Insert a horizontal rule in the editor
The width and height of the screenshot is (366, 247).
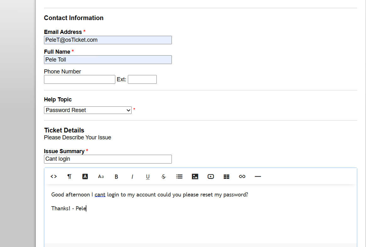258,176
